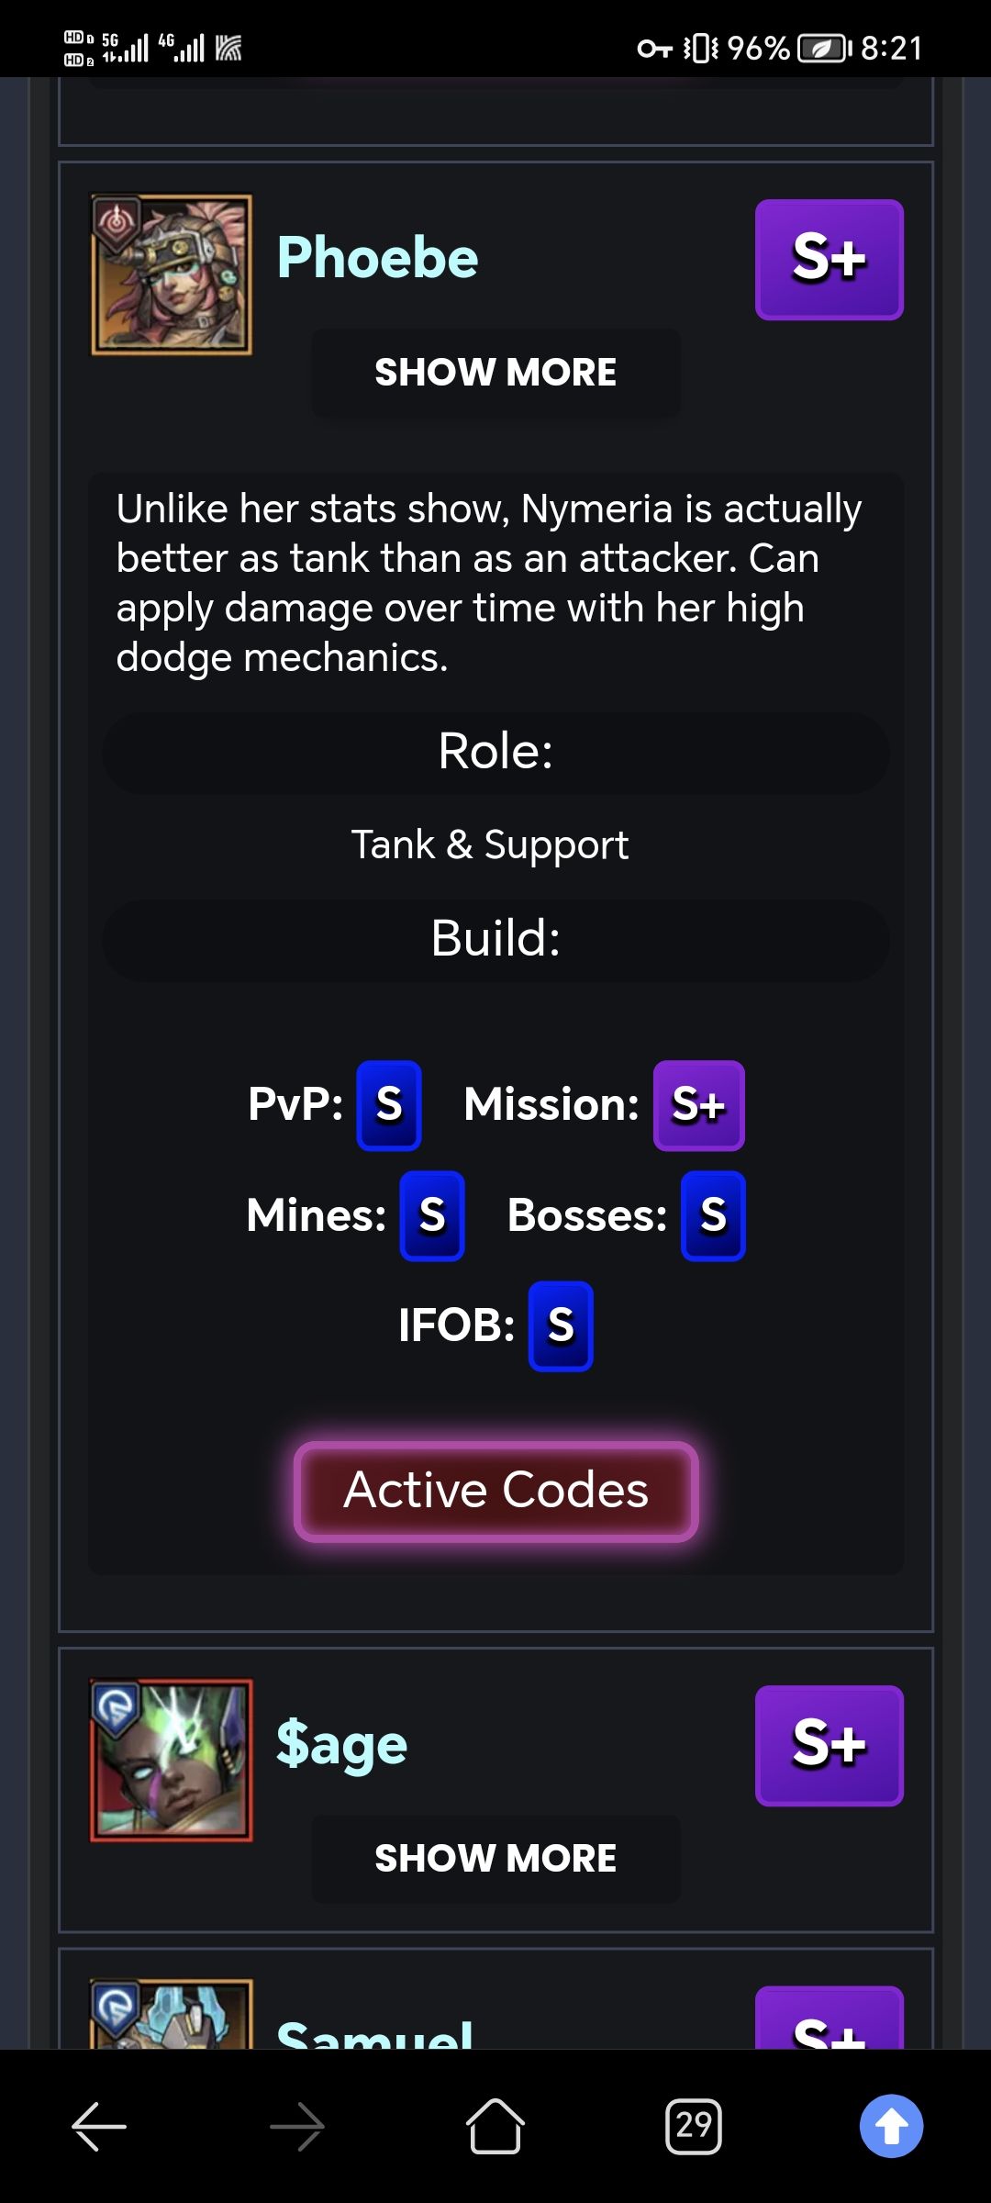
Task: Open the tab switcher showing 29 tabs
Action: click(694, 2126)
